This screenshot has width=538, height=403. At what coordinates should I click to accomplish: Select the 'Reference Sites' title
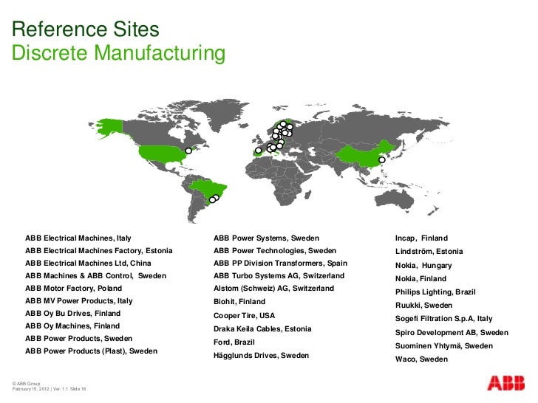tap(86, 29)
